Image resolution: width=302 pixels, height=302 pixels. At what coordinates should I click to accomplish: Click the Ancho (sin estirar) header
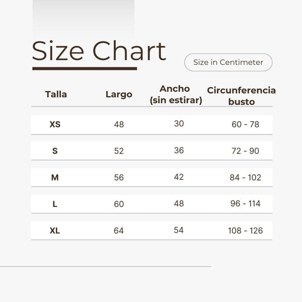pyautogui.click(x=176, y=95)
